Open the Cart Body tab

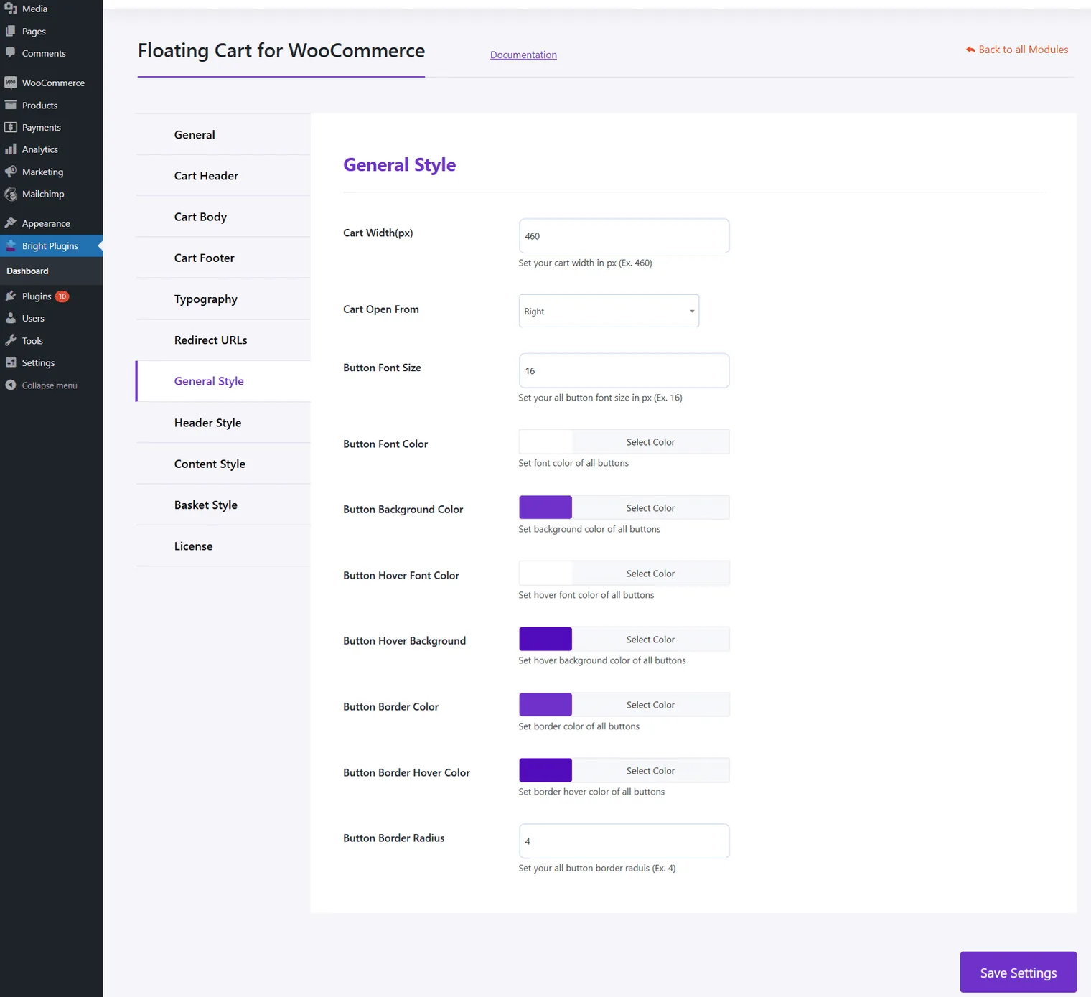pos(223,217)
